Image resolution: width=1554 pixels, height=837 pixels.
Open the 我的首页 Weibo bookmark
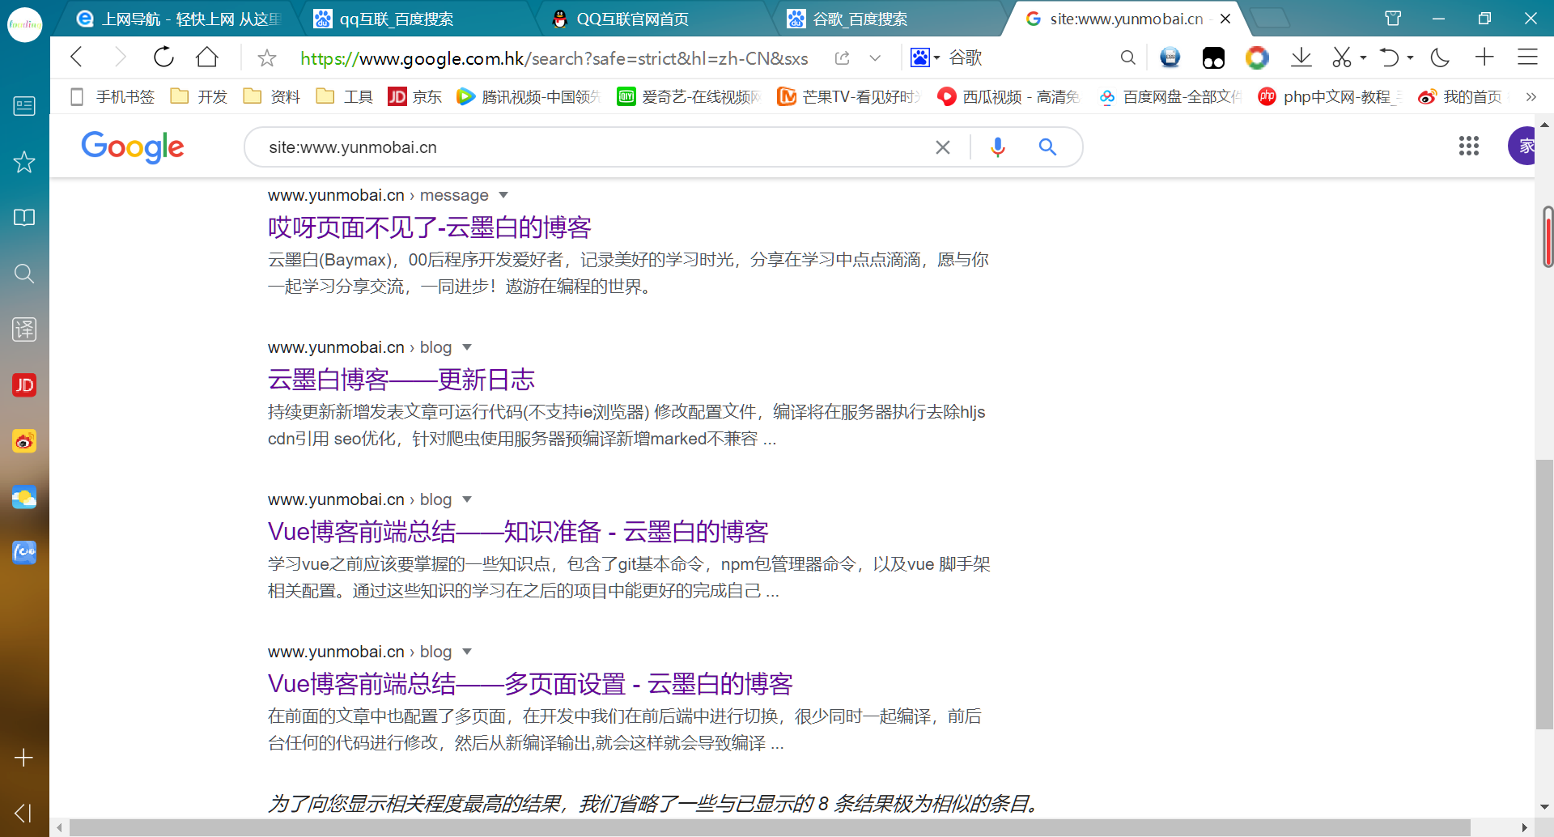(x=1463, y=97)
